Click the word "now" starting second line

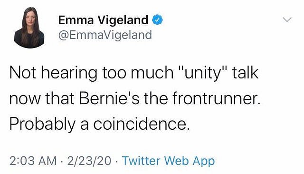coord(25,99)
